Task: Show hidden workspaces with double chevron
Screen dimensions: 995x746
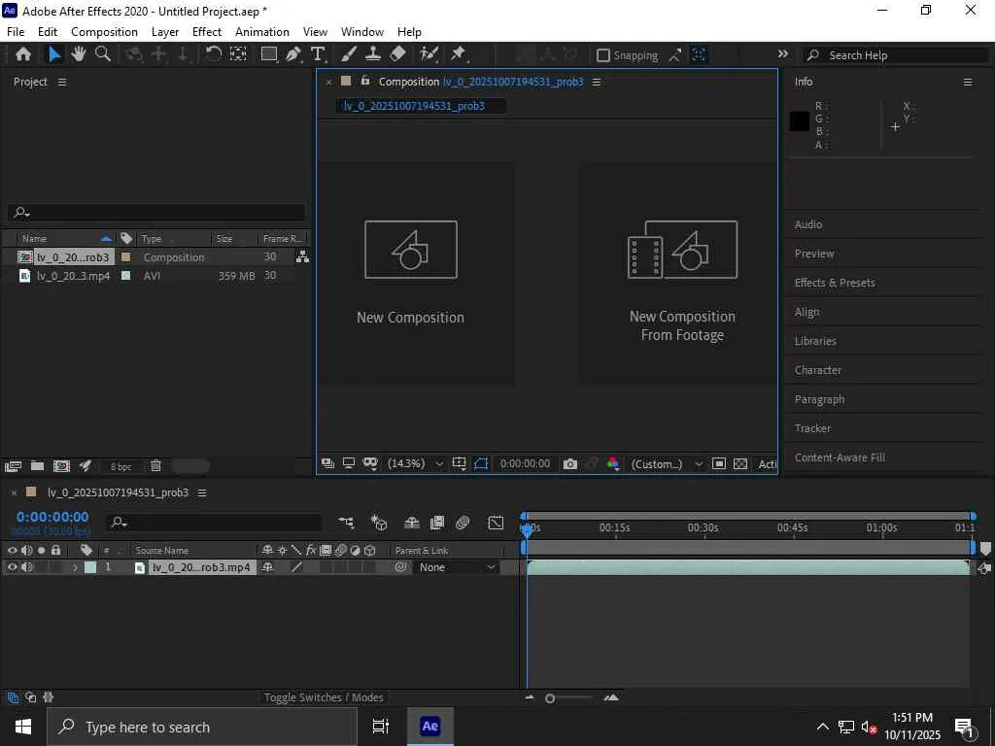Action: pos(783,54)
